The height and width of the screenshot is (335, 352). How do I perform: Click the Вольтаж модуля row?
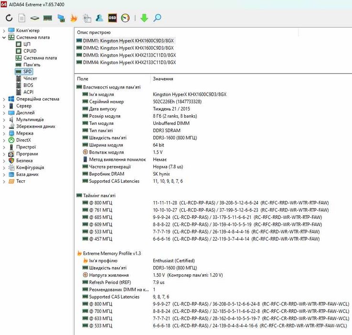tap(123, 152)
